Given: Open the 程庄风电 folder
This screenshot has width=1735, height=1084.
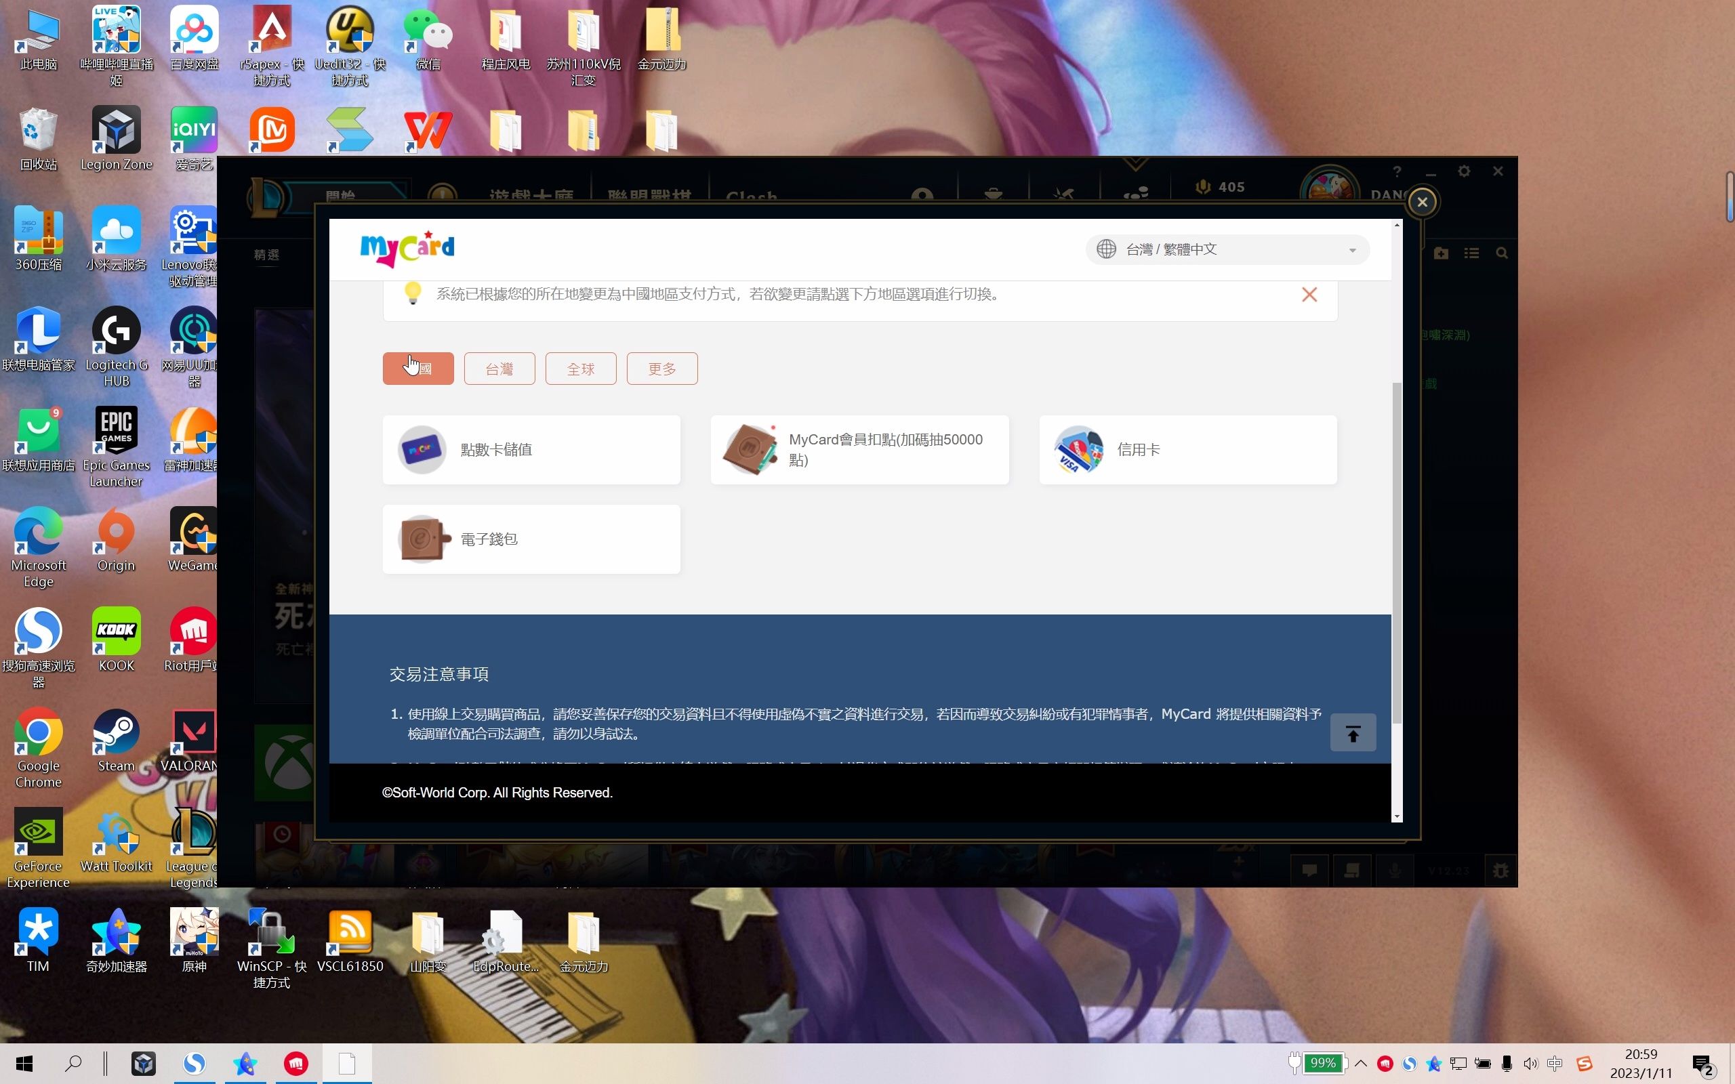Looking at the screenshot, I should [x=506, y=39].
